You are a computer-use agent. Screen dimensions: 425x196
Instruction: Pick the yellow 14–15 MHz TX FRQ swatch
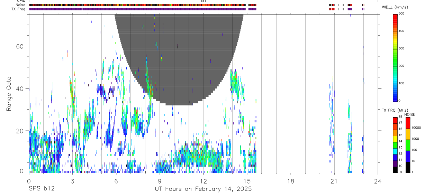coord(395,139)
